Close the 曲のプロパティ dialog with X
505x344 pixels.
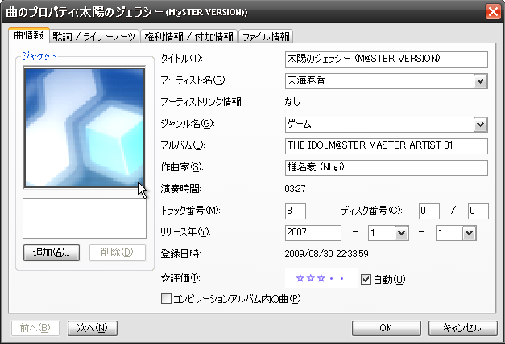click(x=493, y=12)
